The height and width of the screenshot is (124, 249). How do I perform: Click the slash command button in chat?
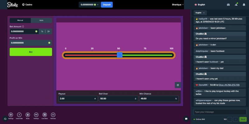230,119
